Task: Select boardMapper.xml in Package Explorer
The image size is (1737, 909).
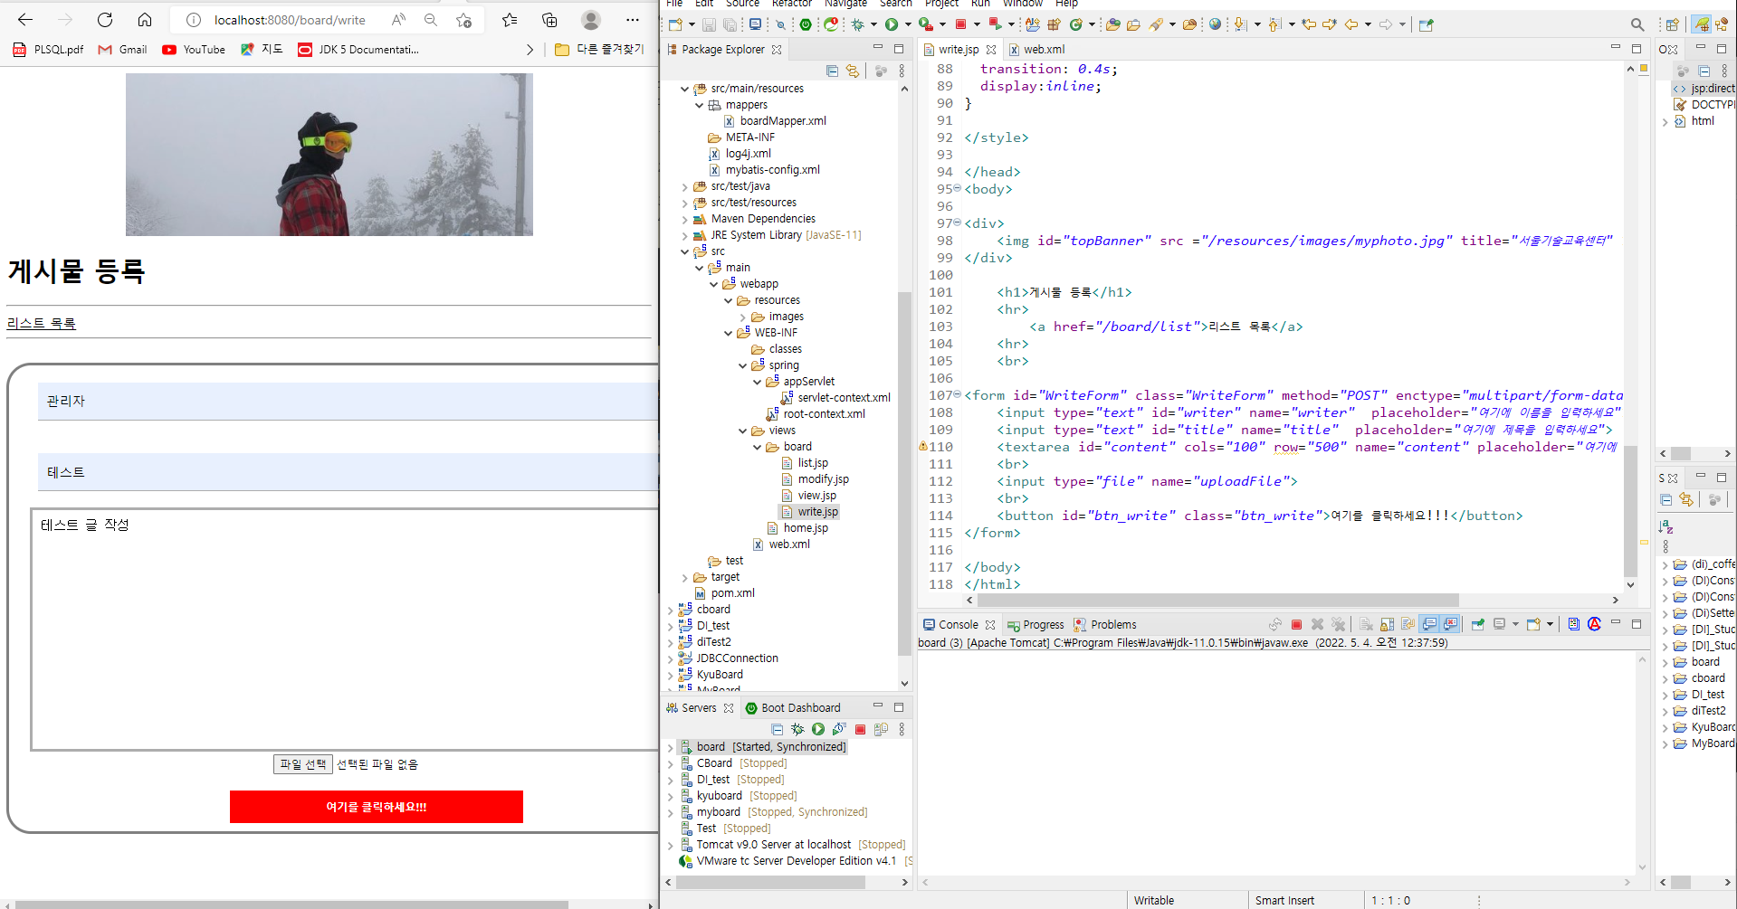Action: [775, 121]
